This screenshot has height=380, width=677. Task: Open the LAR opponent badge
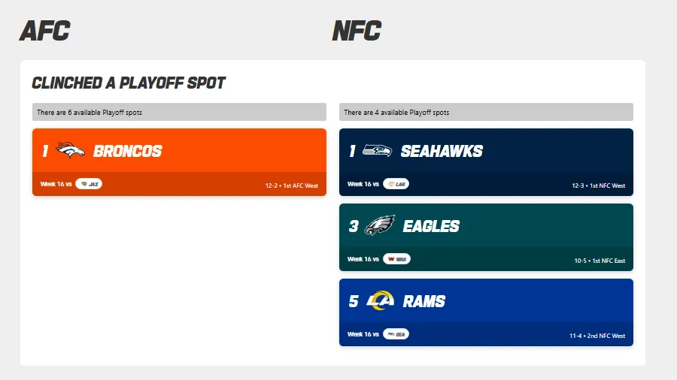click(x=396, y=184)
